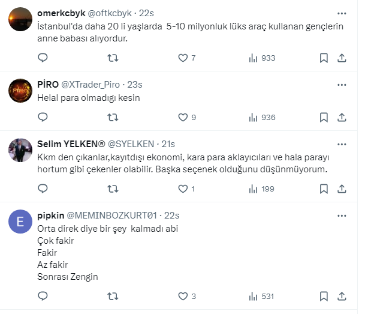
Task: Open PİRO's profile picture
Action: point(21,91)
